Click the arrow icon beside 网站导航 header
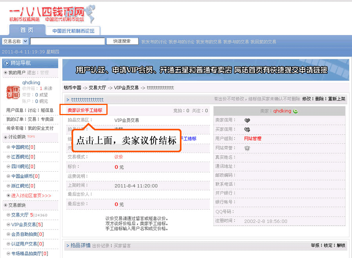Image resolution: width=352 pixels, height=258 pixels. click(6, 63)
